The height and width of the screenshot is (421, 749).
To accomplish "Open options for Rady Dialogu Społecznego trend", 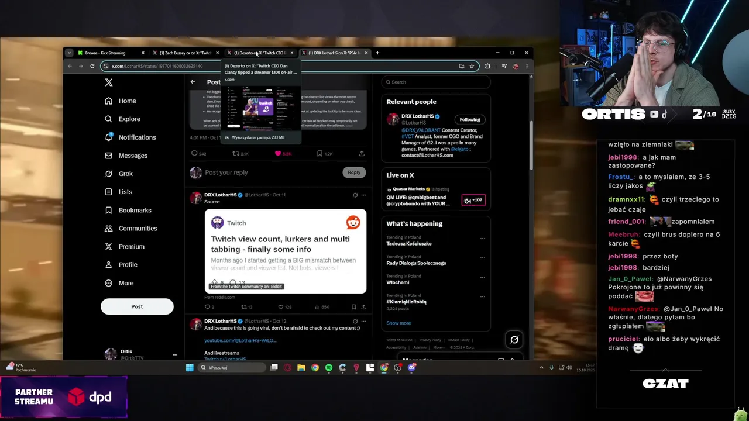I will coord(482,257).
